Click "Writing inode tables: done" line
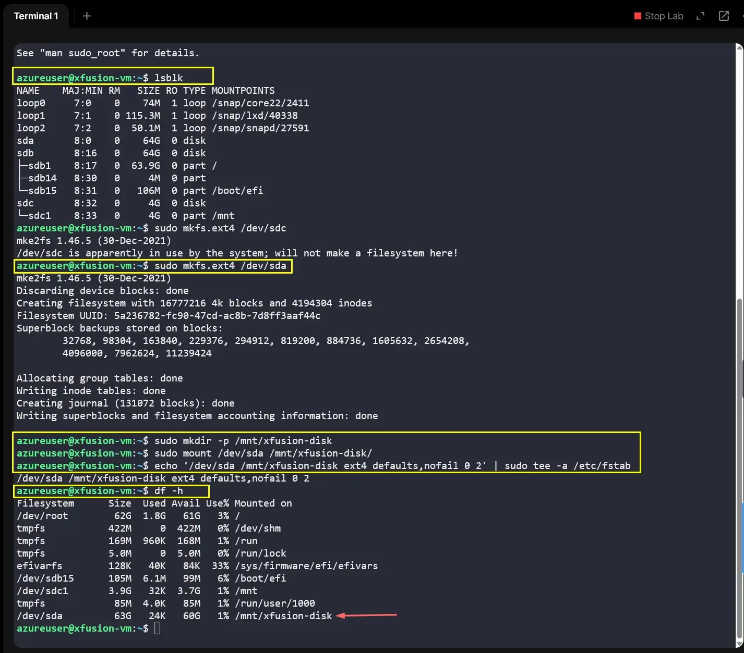744x653 pixels. (91, 391)
